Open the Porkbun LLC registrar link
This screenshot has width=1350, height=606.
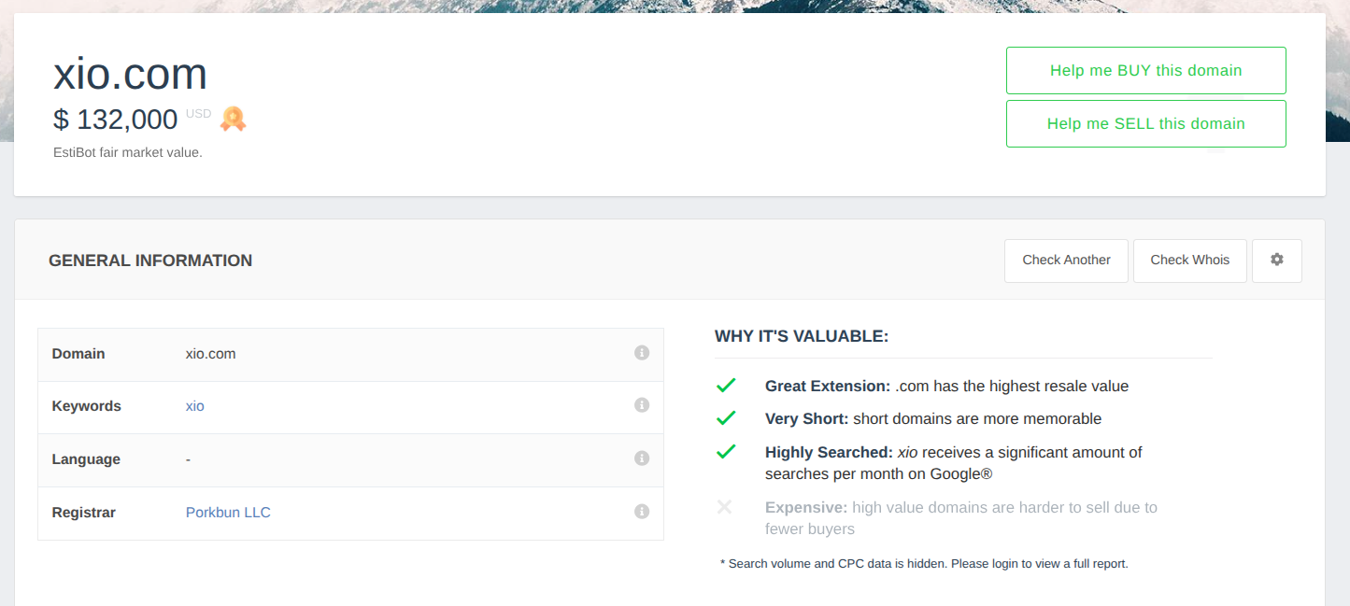point(228,513)
